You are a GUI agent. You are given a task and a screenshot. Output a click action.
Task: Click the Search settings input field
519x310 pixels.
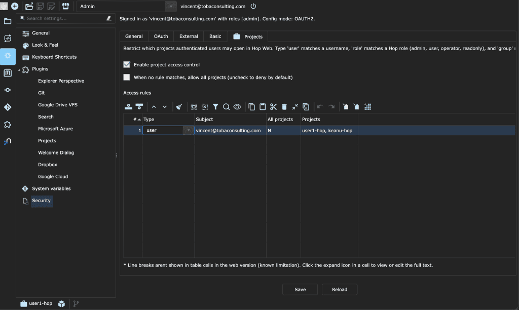click(65, 18)
